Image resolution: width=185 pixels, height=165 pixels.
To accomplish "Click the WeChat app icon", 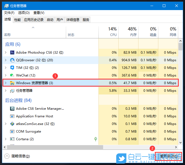I will pyautogui.click(x=12, y=75).
